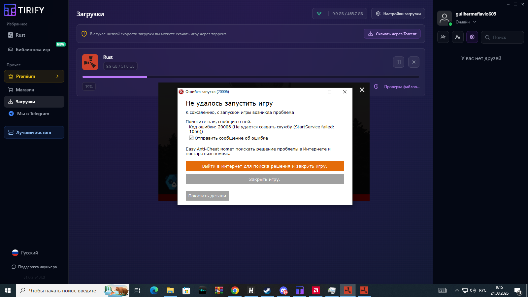Click the 9.9 GB / 465.7 GB disk usage
Image resolution: width=528 pixels, height=297 pixels.
(x=347, y=14)
